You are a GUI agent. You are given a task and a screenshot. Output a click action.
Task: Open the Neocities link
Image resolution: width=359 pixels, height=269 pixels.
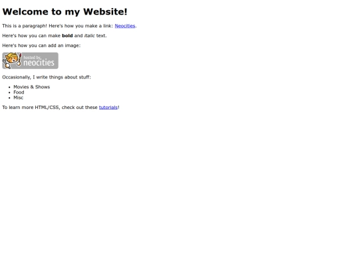(125, 26)
